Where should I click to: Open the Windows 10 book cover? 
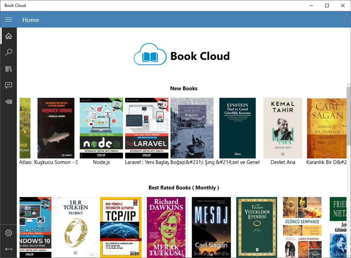(35, 227)
